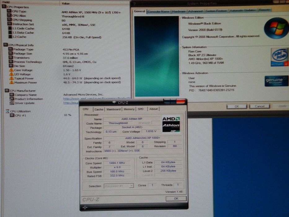Click the CPU Utilization hourglass icon
The image size is (289, 217).
click(7, 111)
